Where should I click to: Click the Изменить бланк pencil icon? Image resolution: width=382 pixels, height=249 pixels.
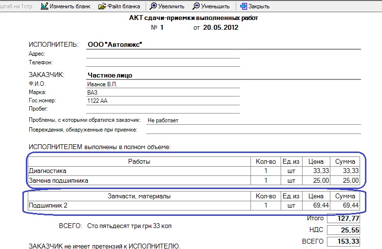(x=44, y=6)
